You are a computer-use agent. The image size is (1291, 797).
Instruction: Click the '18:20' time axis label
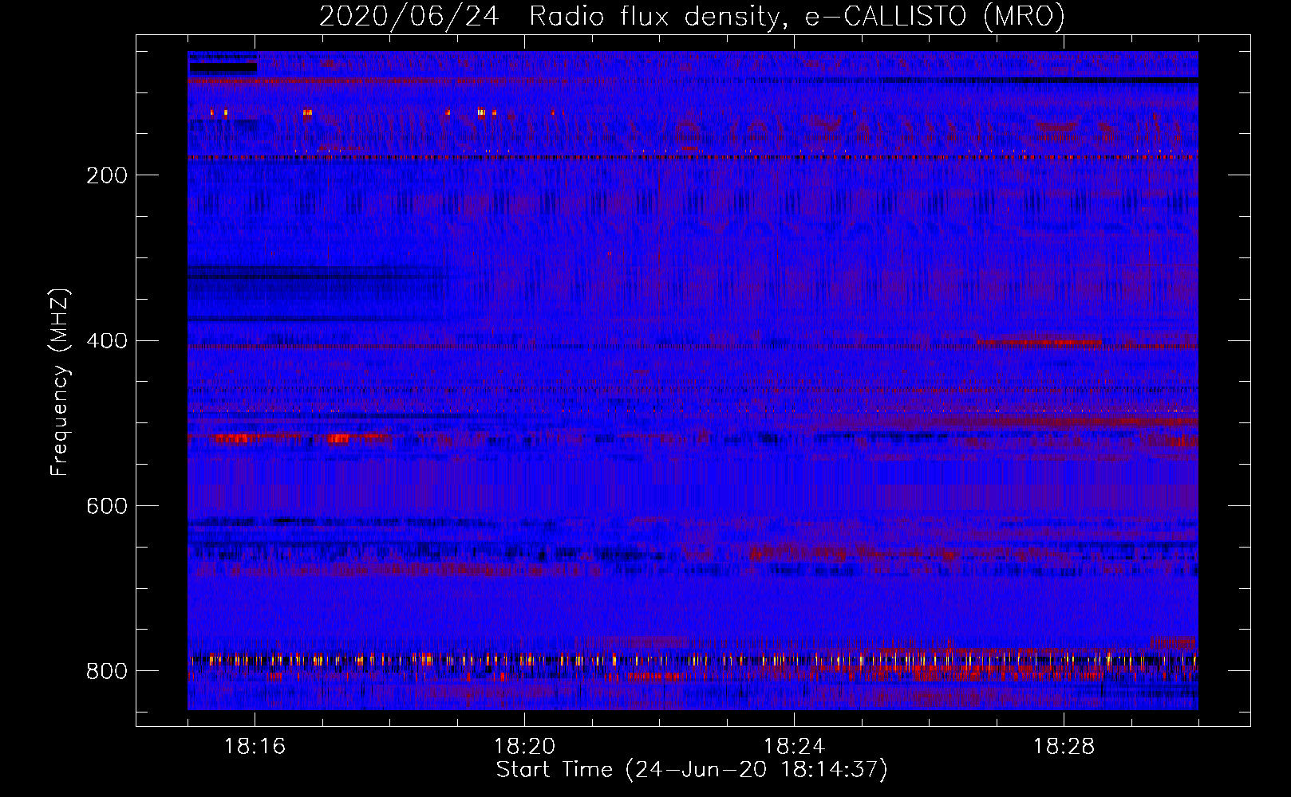(524, 747)
